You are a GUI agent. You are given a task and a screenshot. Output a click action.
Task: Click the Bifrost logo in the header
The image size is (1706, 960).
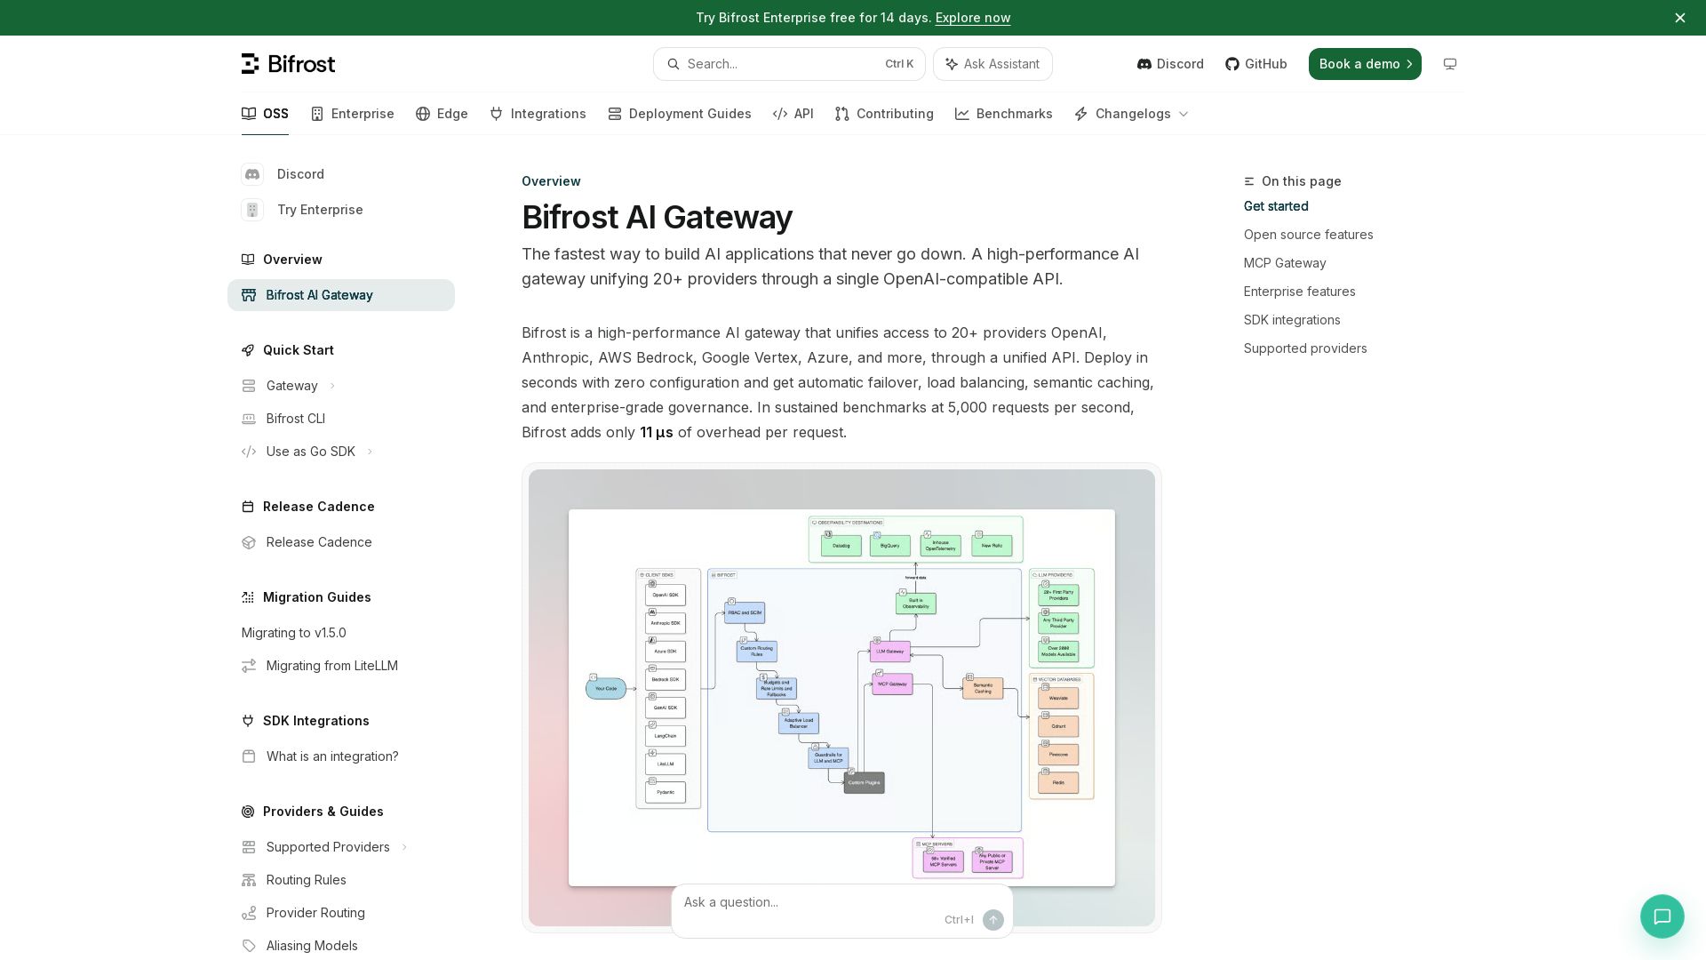coord(288,64)
